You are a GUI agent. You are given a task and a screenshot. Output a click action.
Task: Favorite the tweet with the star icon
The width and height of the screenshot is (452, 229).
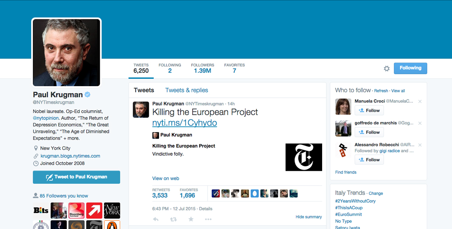pos(191,219)
